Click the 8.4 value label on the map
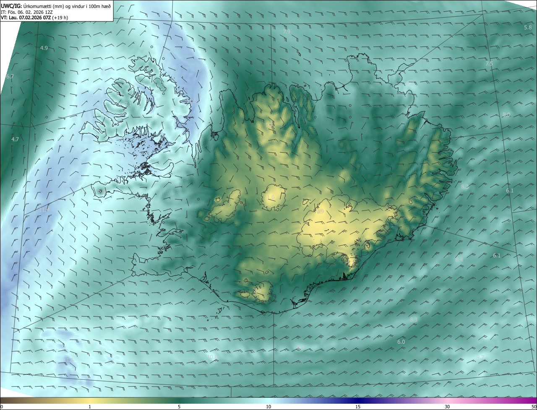The height and width of the screenshot is (410, 537). 459,260
